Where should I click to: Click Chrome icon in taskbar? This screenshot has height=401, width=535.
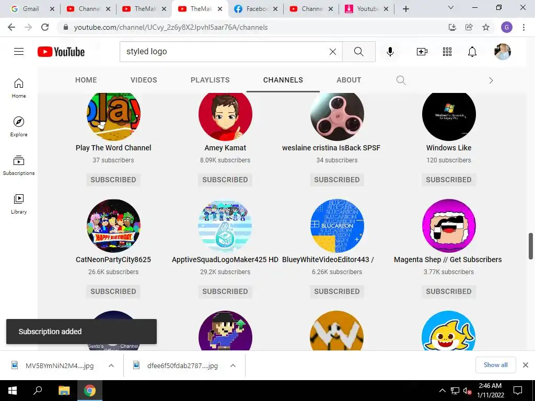[x=90, y=391]
